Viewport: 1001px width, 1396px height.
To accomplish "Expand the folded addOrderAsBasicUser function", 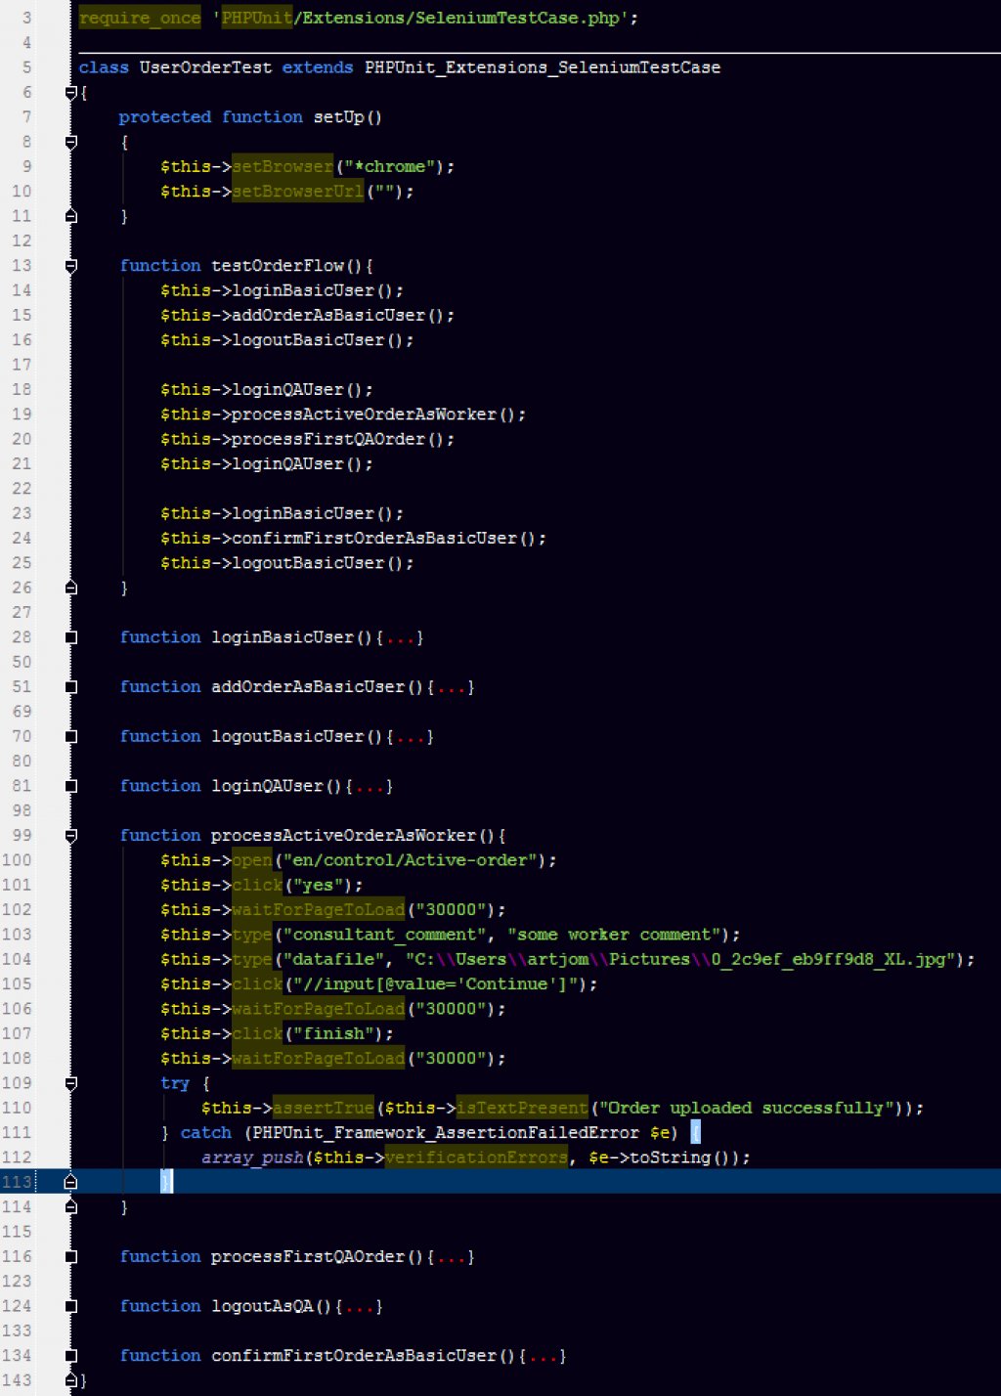I will [x=70, y=687].
